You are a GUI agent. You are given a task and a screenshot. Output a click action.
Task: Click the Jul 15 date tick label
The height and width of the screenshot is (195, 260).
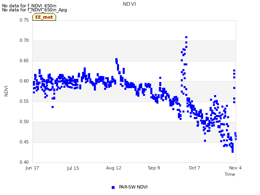click(73, 168)
